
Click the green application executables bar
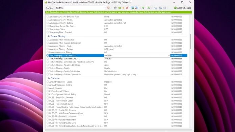pyautogui.click(x=119, y=12)
